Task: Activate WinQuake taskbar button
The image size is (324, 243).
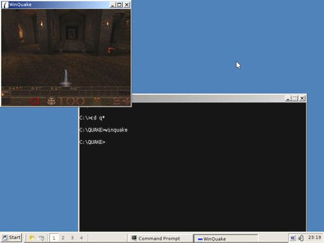Action: [226, 238]
